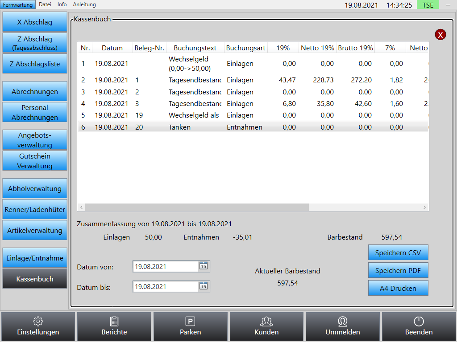Screen dimensions: 457x342
Task: Click the X Abschlag button
Action: (x=35, y=22)
